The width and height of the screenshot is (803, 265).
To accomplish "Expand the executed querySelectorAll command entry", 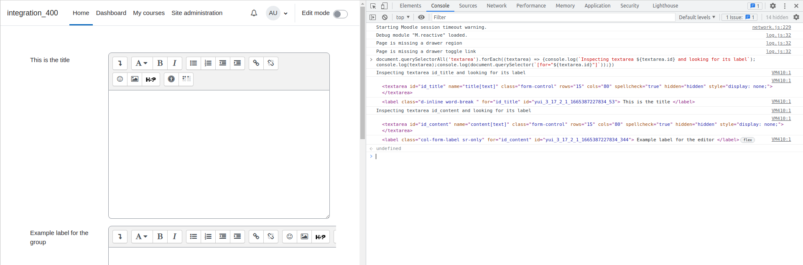I will 371,60.
